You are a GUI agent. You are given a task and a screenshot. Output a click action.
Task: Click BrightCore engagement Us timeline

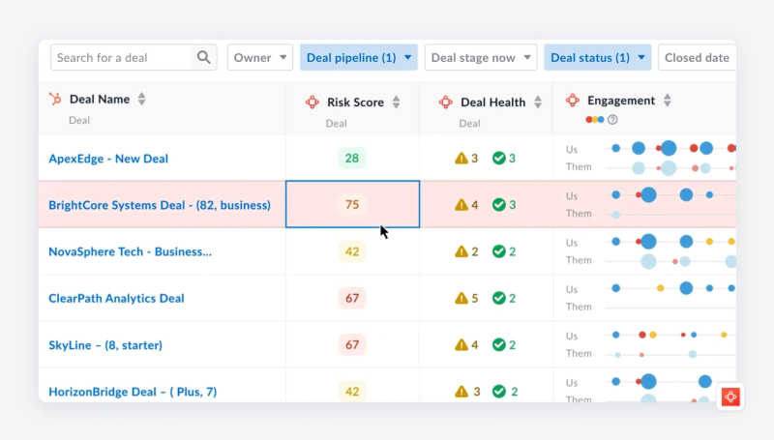[x=670, y=194]
